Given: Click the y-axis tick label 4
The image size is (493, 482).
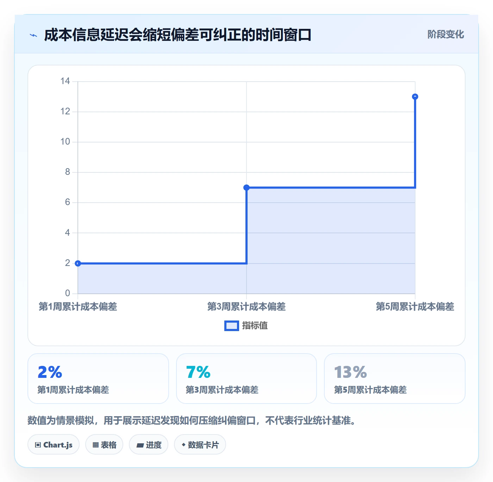Looking at the screenshot, I should [68, 233].
